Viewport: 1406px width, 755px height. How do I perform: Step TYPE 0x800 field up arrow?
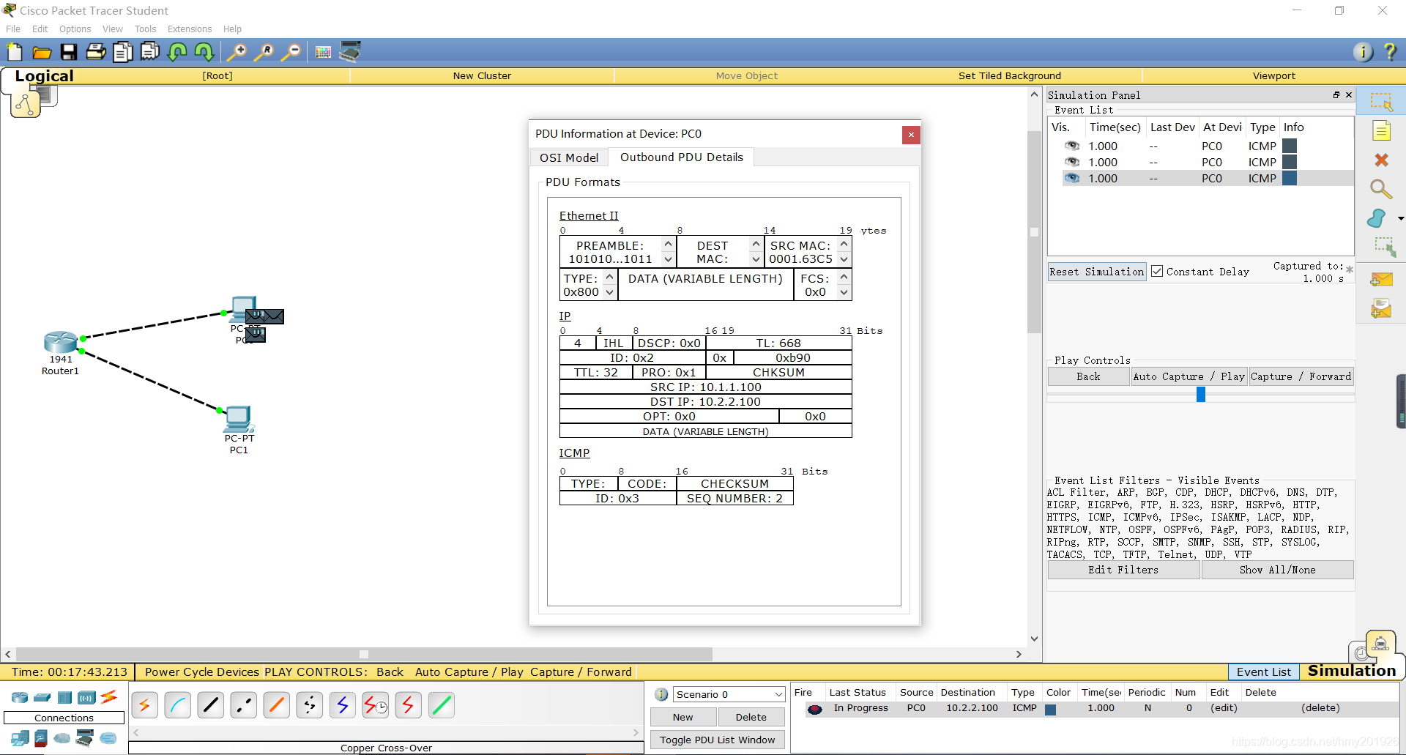[609, 278]
